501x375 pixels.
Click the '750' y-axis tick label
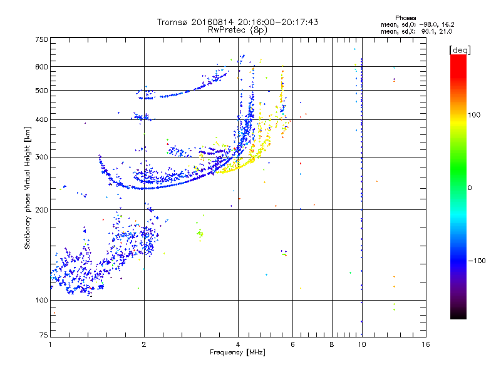(x=41, y=39)
